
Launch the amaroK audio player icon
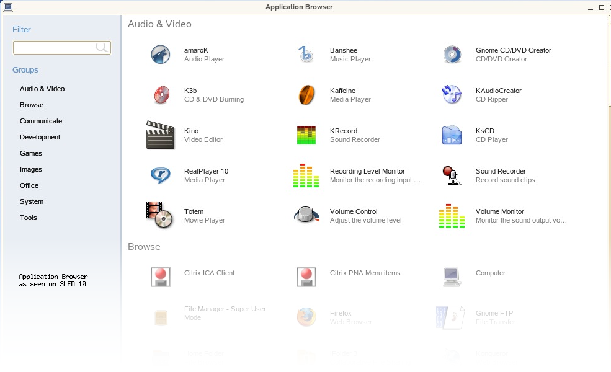(161, 55)
